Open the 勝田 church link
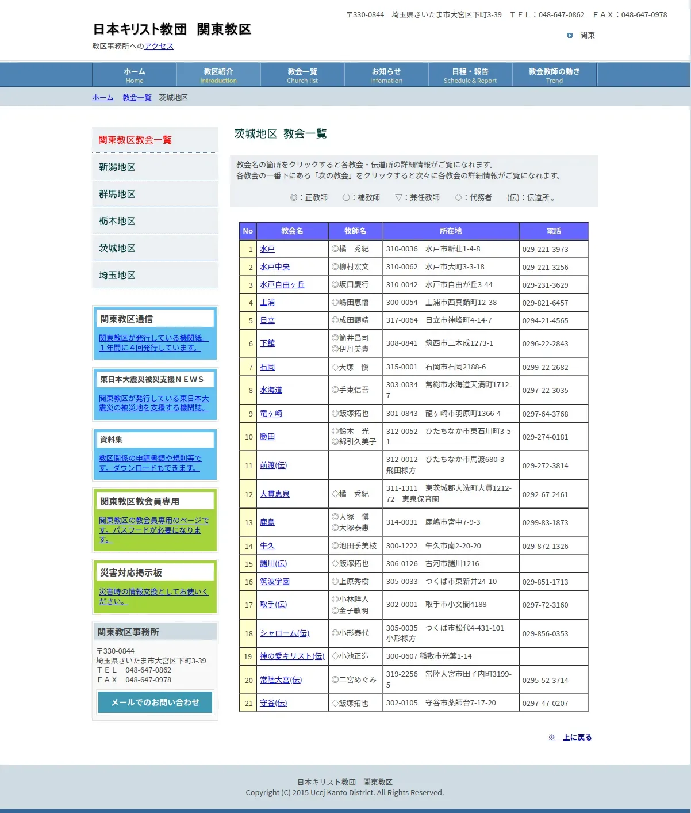Viewport: 691px width, 813px height. tap(267, 437)
